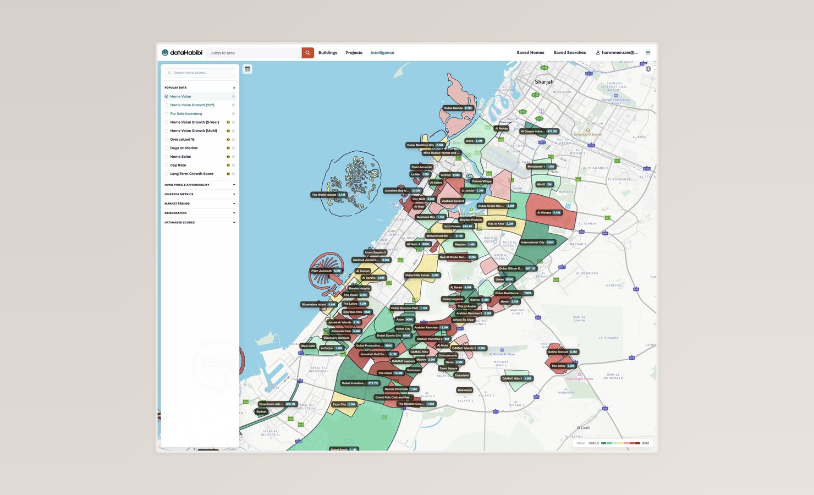Click the value color legend bar
The height and width of the screenshot is (495, 814).
coord(620,443)
